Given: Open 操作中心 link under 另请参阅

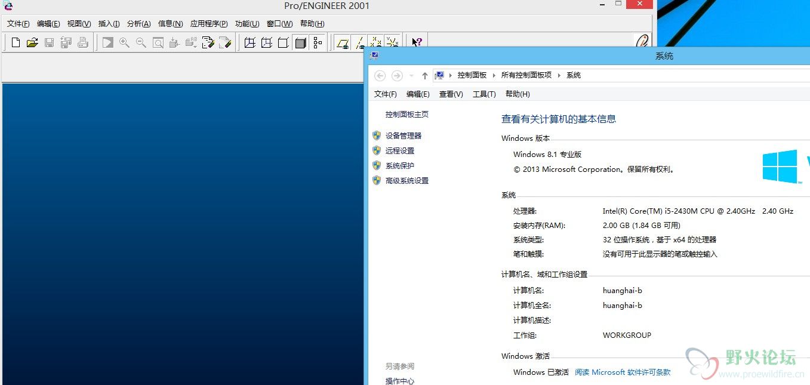Looking at the screenshot, I should (400, 381).
